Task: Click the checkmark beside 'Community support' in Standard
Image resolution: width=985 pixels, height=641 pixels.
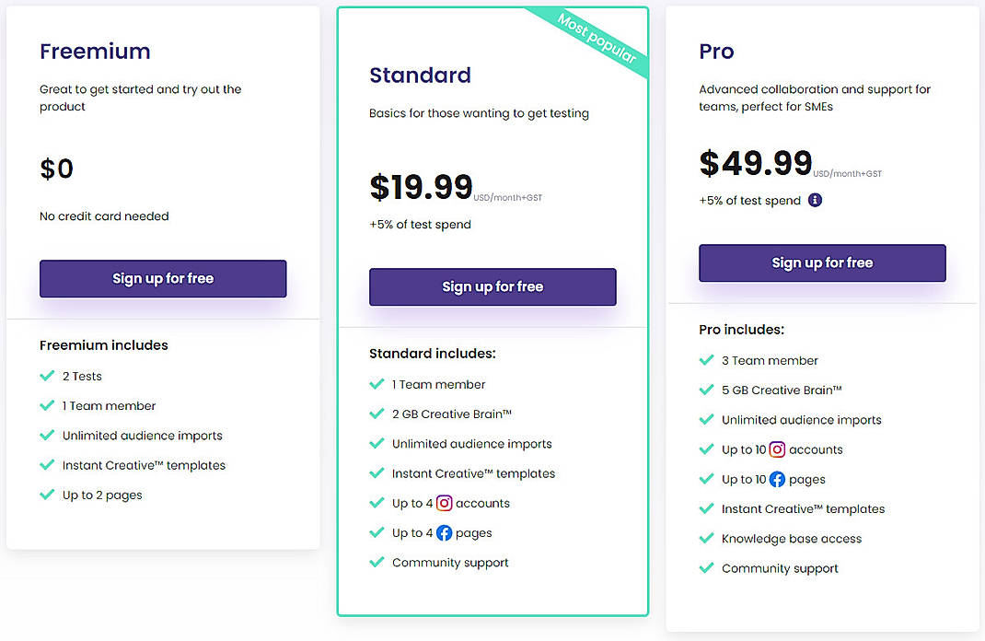Action: (377, 562)
